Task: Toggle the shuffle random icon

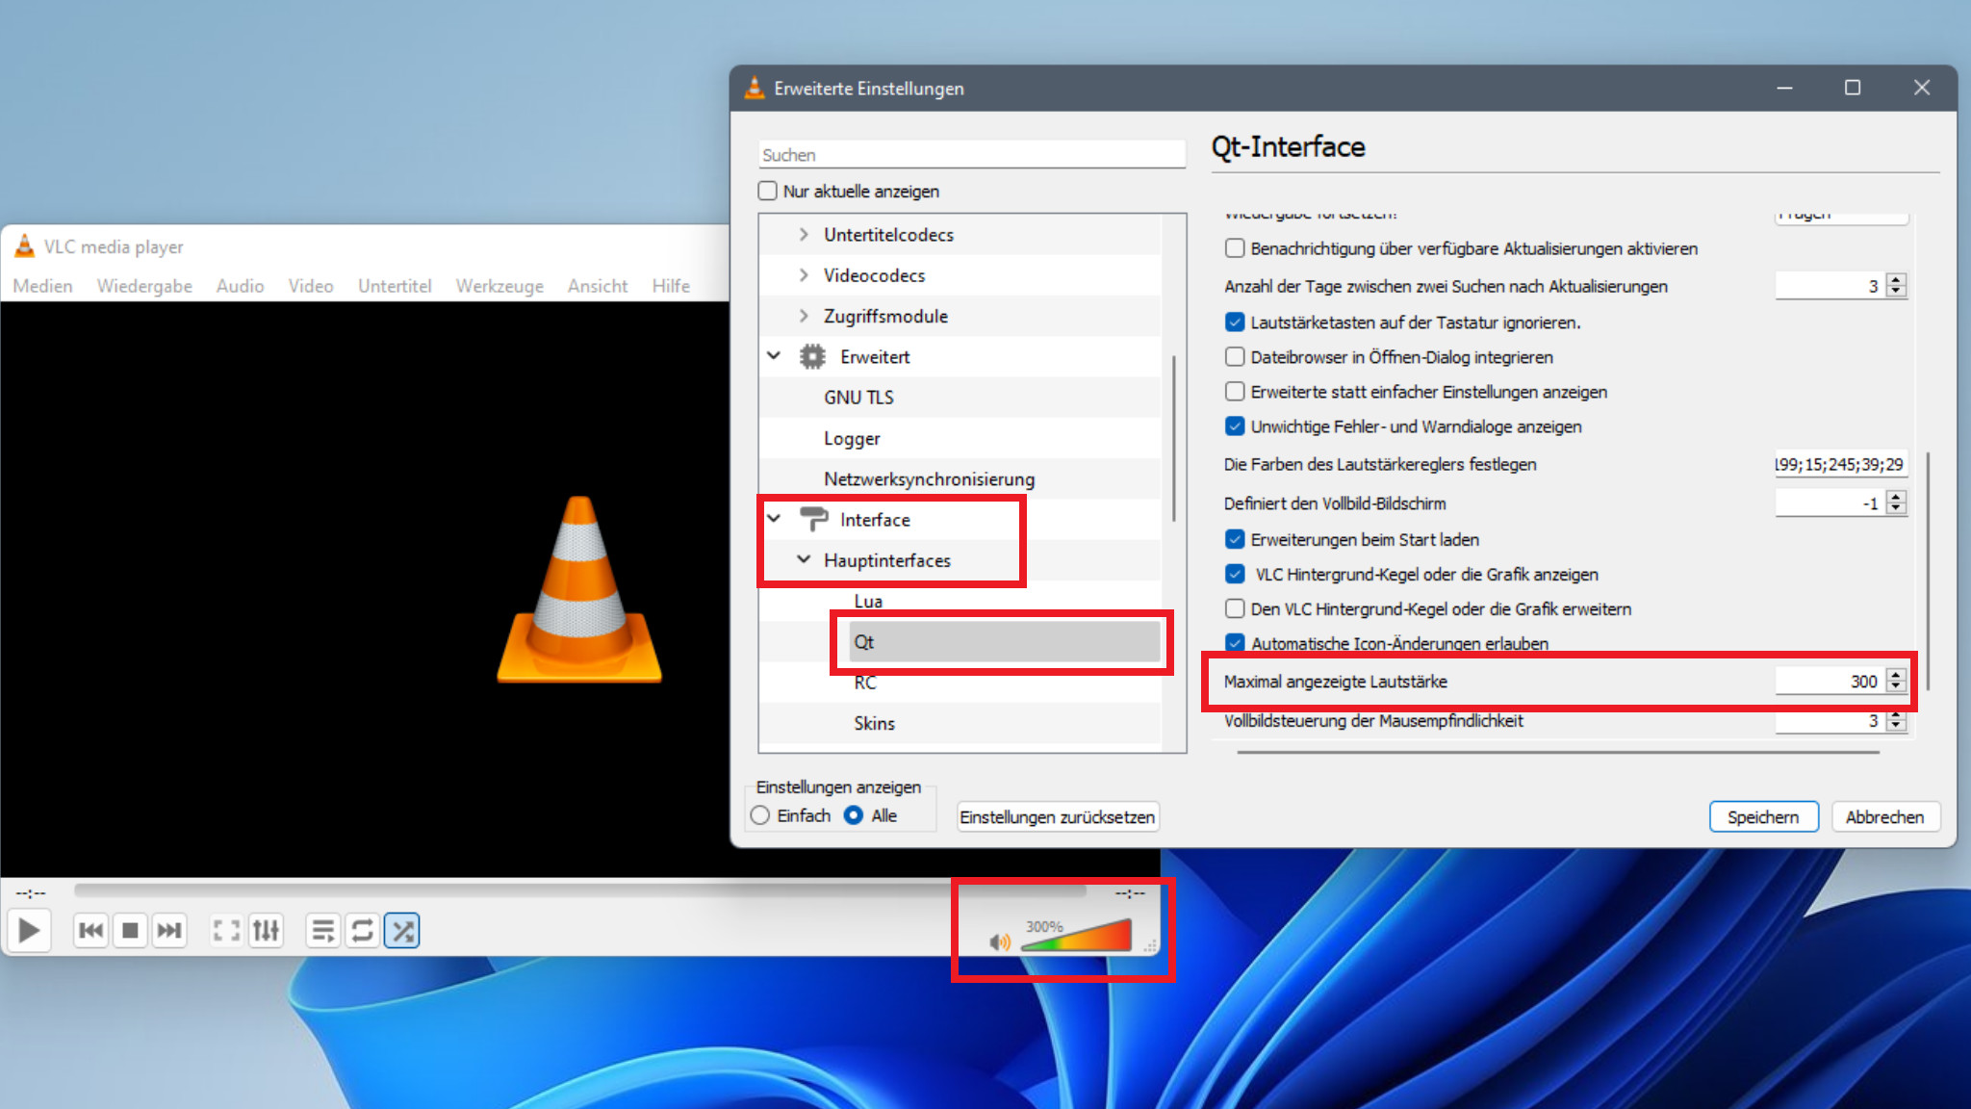Action: [x=401, y=930]
